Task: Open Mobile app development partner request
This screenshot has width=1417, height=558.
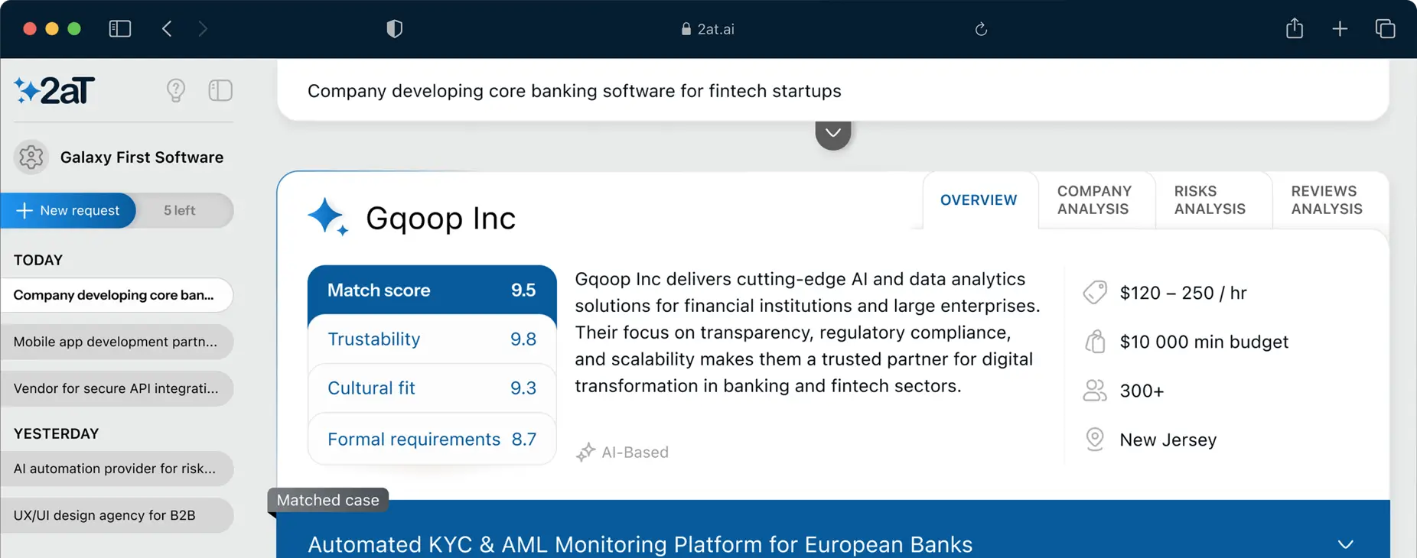Action: pyautogui.click(x=116, y=342)
